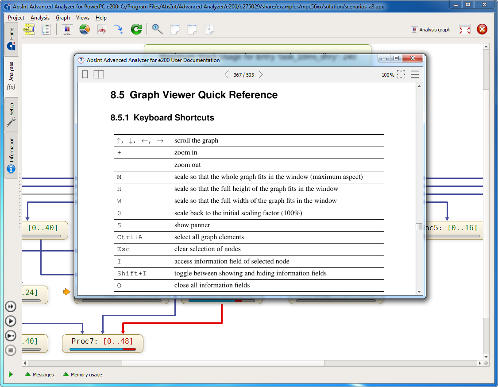498x387 pixels.
Task: Click the fit whole graph page icon
Action: pyautogui.click(x=175, y=30)
